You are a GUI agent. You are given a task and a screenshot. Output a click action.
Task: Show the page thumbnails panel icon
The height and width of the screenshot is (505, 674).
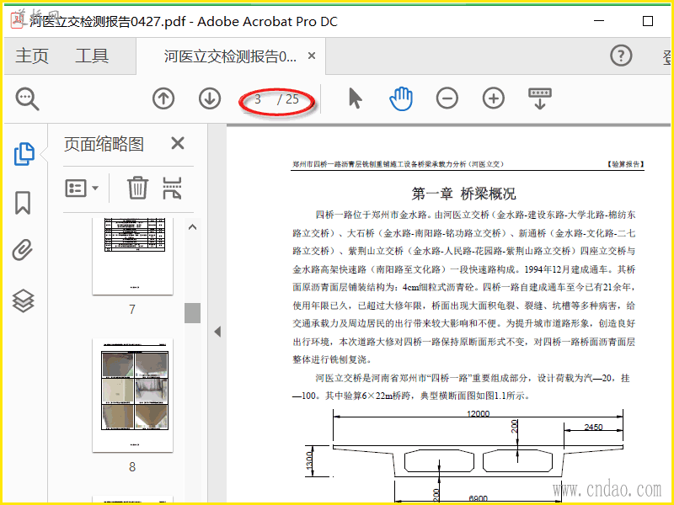pyautogui.click(x=24, y=154)
